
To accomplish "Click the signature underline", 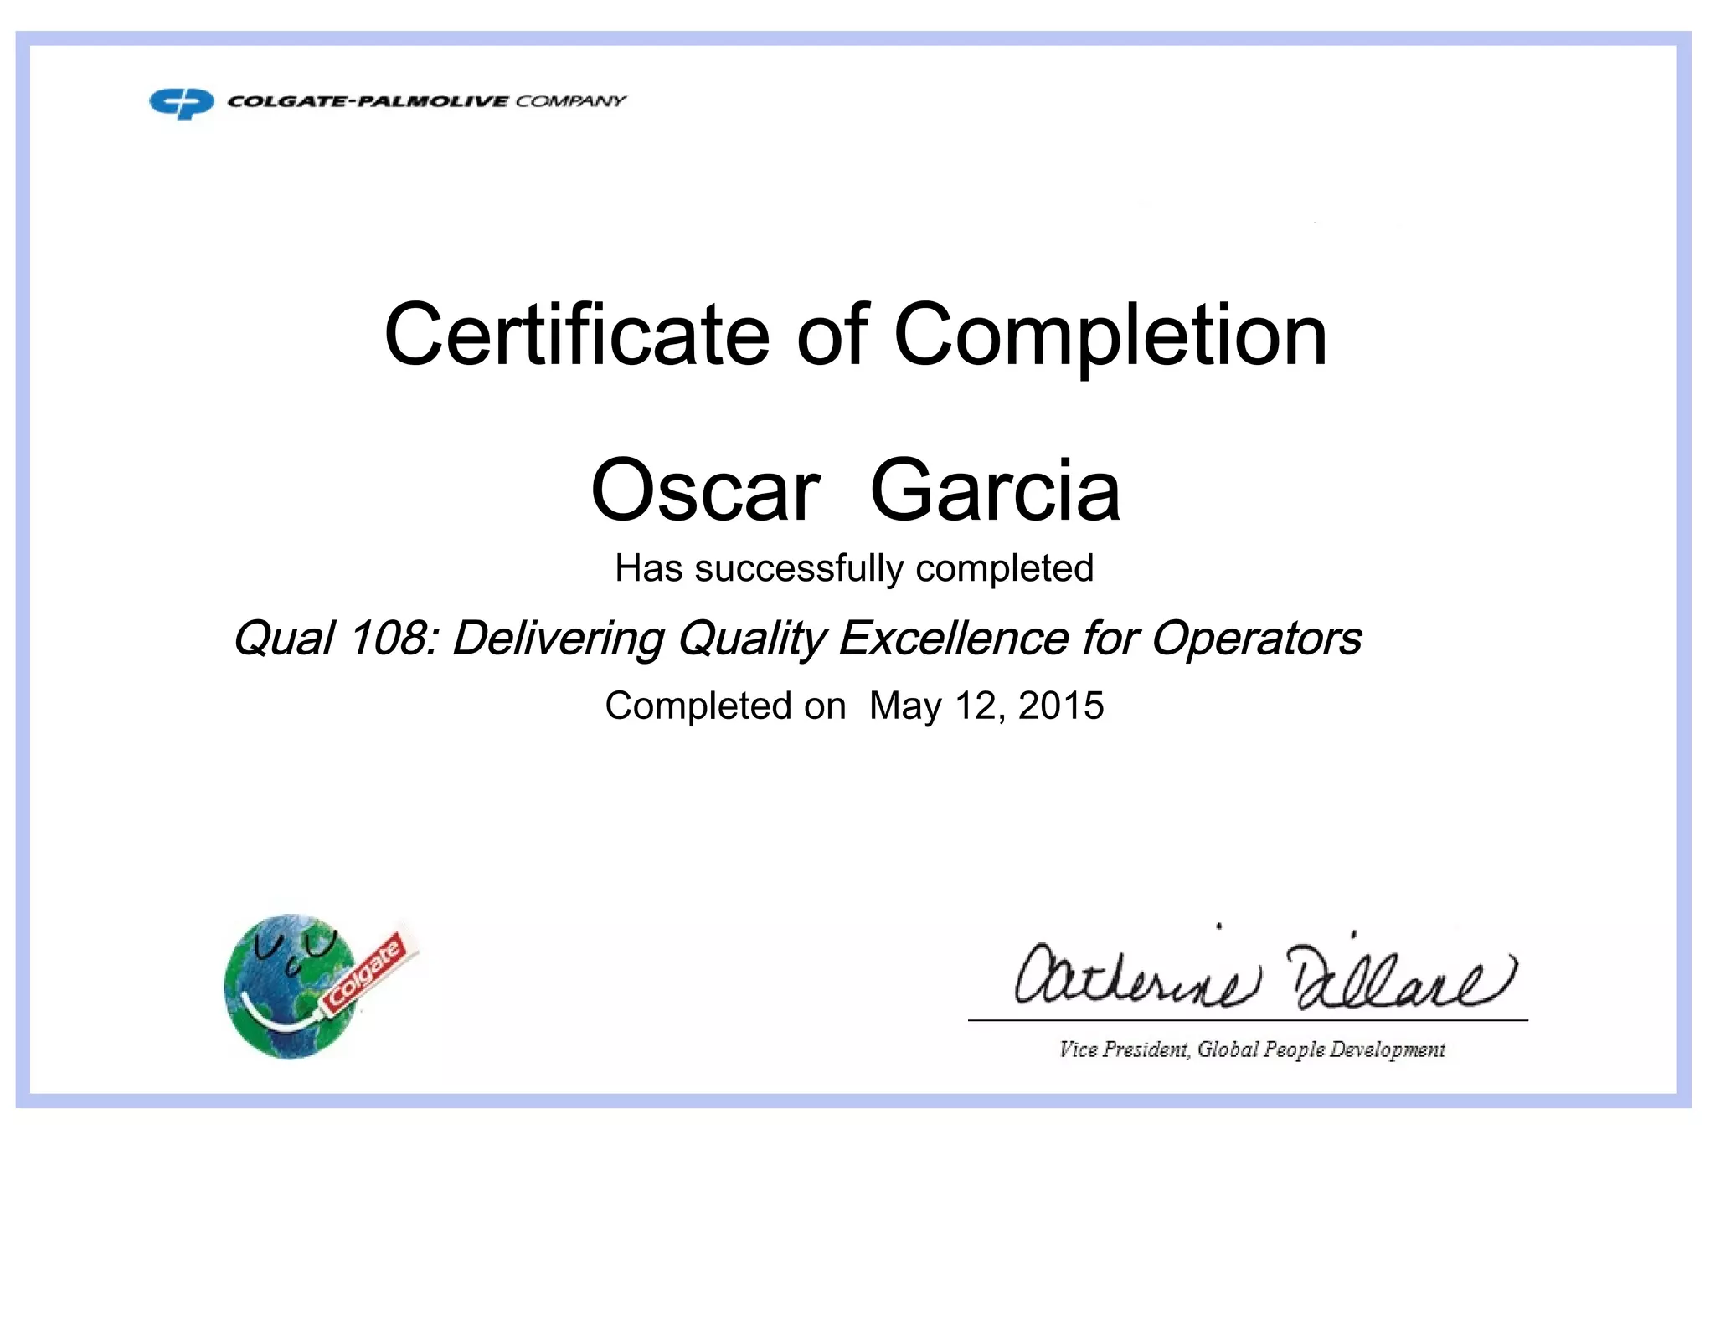I will point(1248,1020).
